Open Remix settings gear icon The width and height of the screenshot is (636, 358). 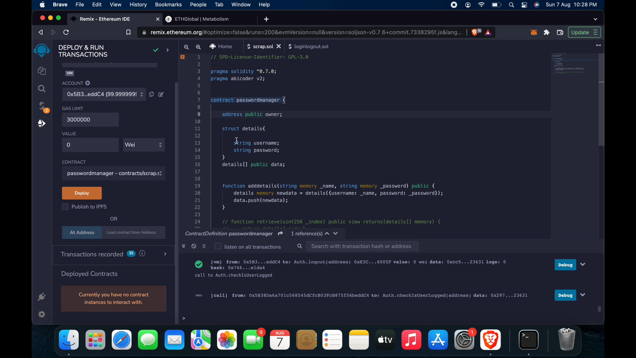42,314
